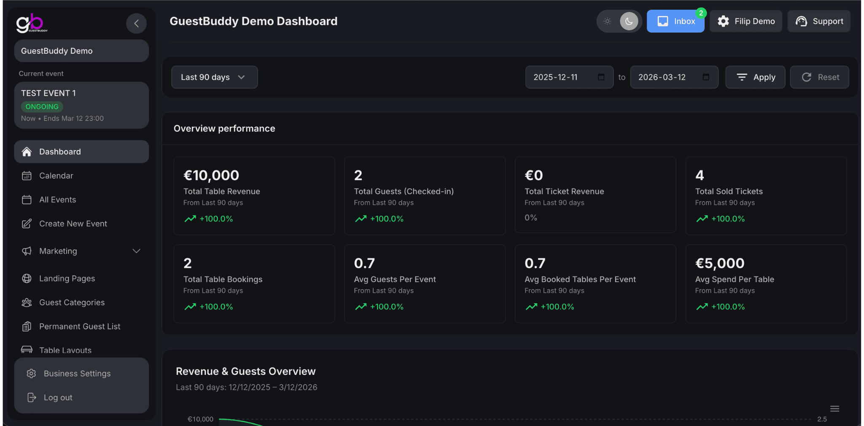Click the Apply button
Viewport: 864px width, 426px height.
(x=755, y=77)
